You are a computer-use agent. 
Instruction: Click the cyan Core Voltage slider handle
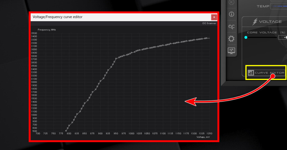(x=246, y=37)
